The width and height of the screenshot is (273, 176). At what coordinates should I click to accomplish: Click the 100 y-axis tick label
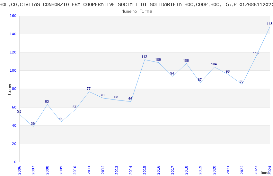pyautogui.click(x=13, y=71)
